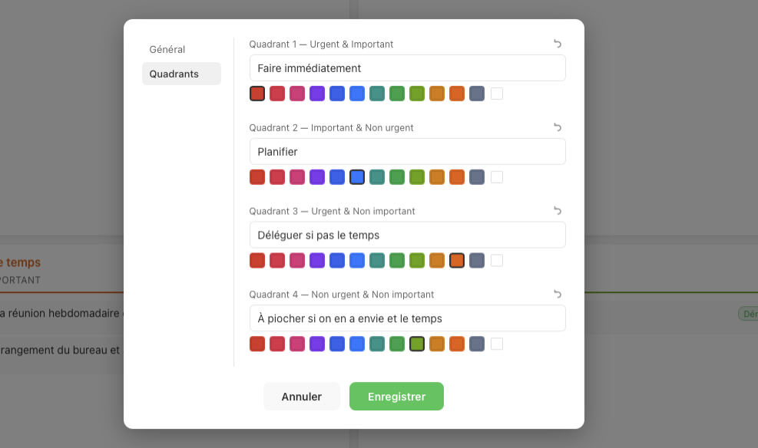Select the blue swatch for Quadrant 4
The image size is (758, 448).
(337, 344)
